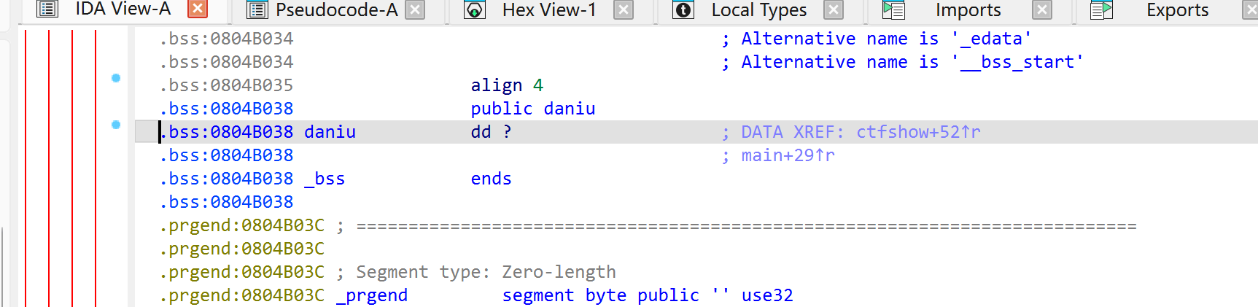Close the IDA View-A tab
1258x307 pixels.
tap(198, 9)
